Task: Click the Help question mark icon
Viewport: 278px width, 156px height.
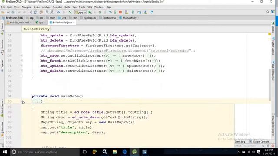Action: point(152,12)
